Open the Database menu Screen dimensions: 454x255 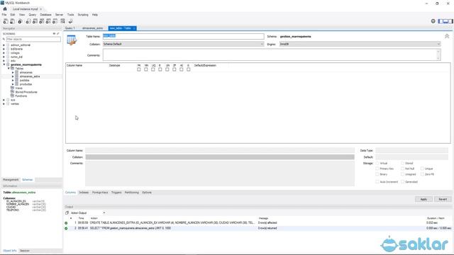(45, 15)
